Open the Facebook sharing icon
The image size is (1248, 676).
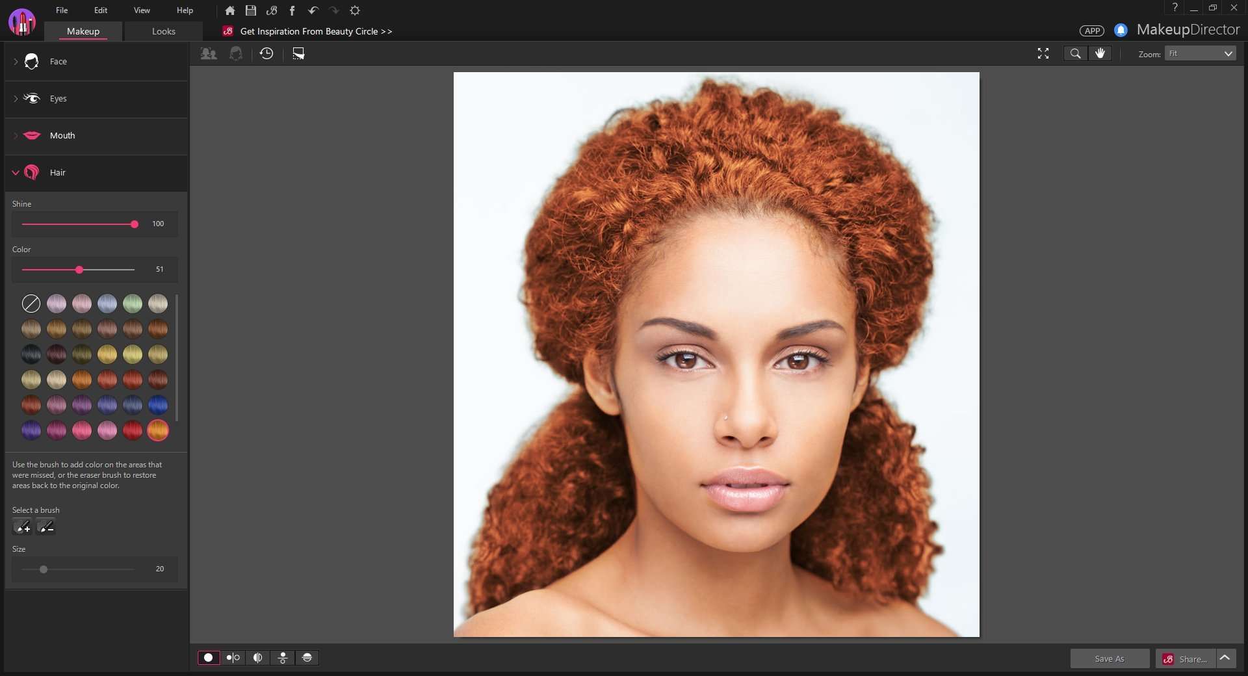tap(292, 10)
